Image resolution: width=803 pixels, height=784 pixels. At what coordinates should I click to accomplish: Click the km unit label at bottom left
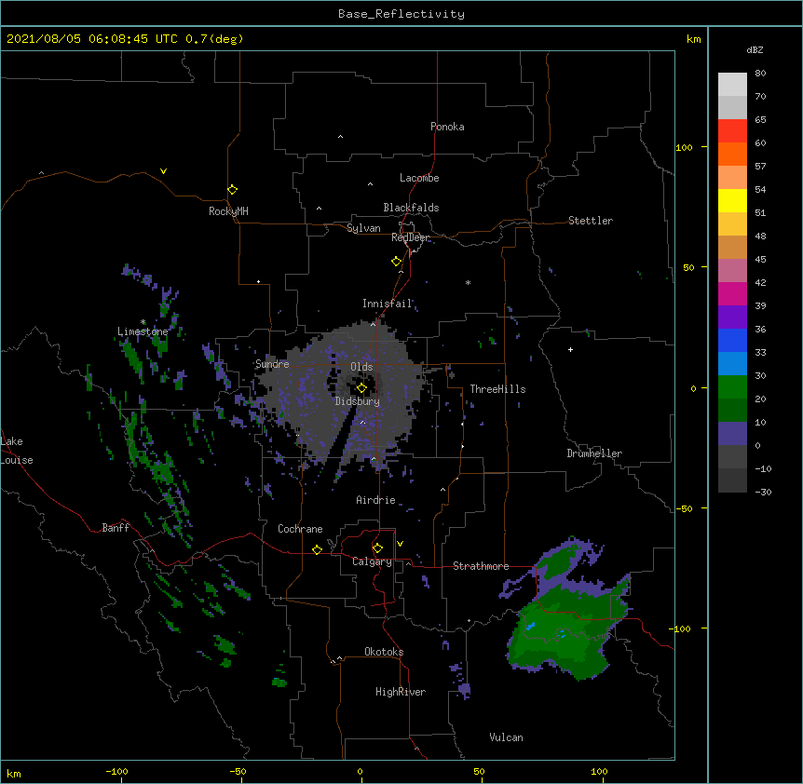pos(13,773)
